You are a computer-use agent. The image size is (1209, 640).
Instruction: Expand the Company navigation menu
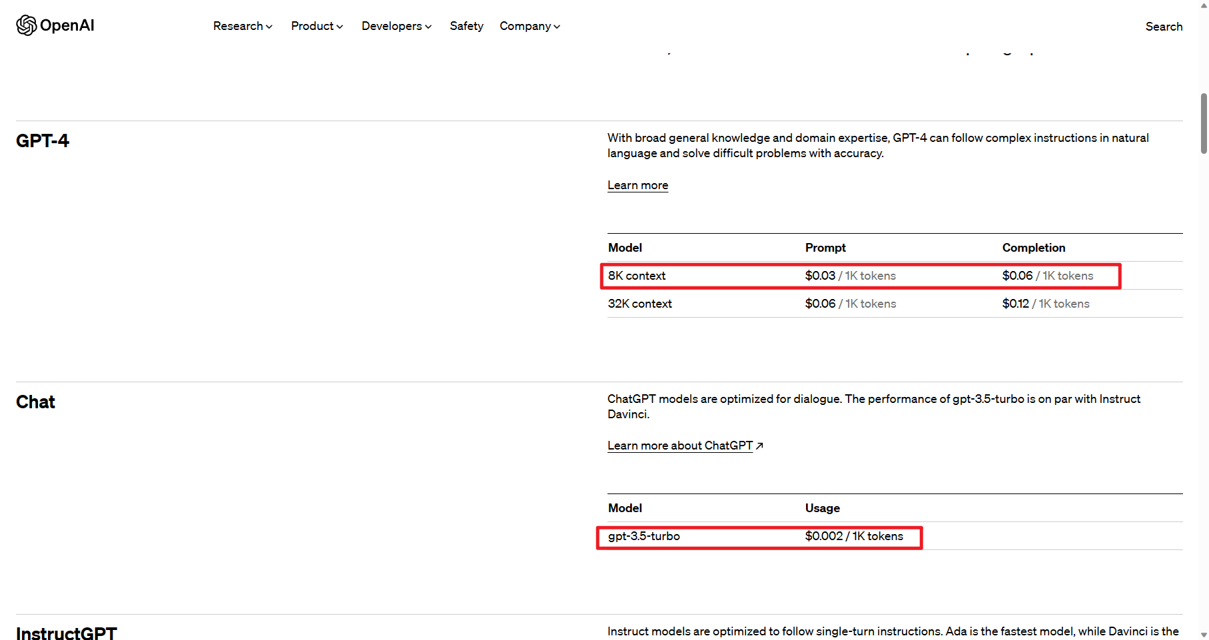point(530,26)
